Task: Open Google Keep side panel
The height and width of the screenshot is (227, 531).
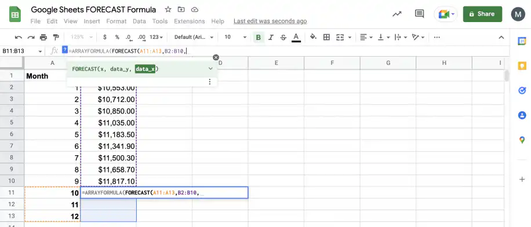Action: (x=522, y=65)
